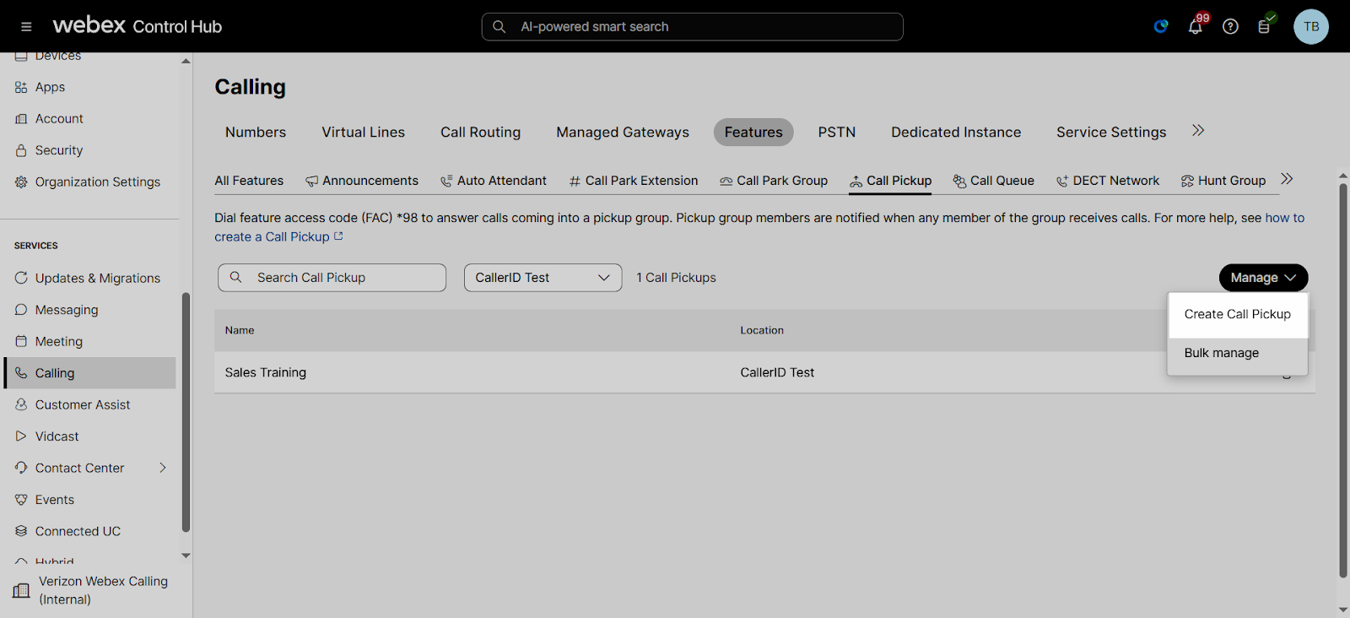Screen dimensions: 1350x618
Task: Click the Location column header
Action: [x=762, y=330]
